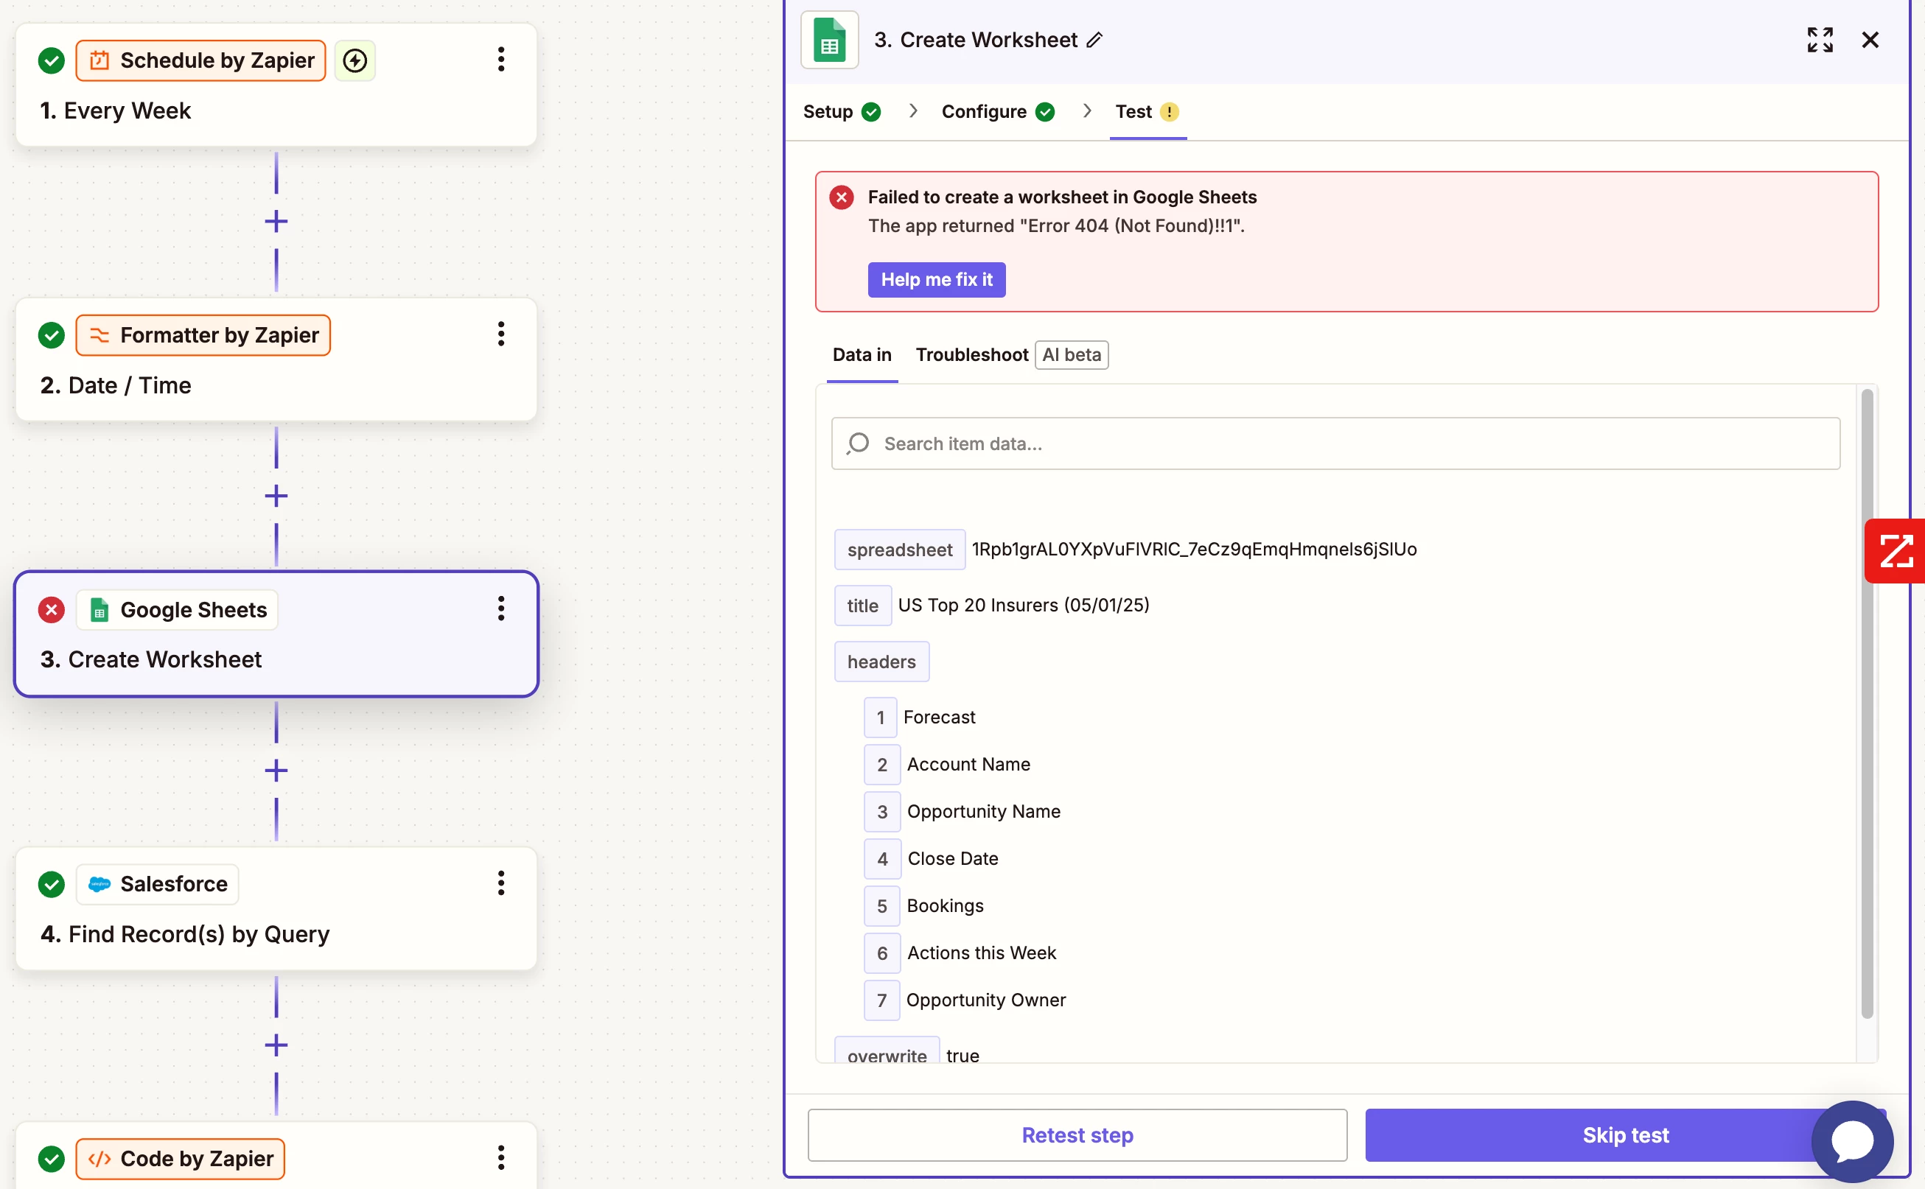This screenshot has width=1925, height=1189.
Task: Go to the Configure tab
Action: coord(998,112)
